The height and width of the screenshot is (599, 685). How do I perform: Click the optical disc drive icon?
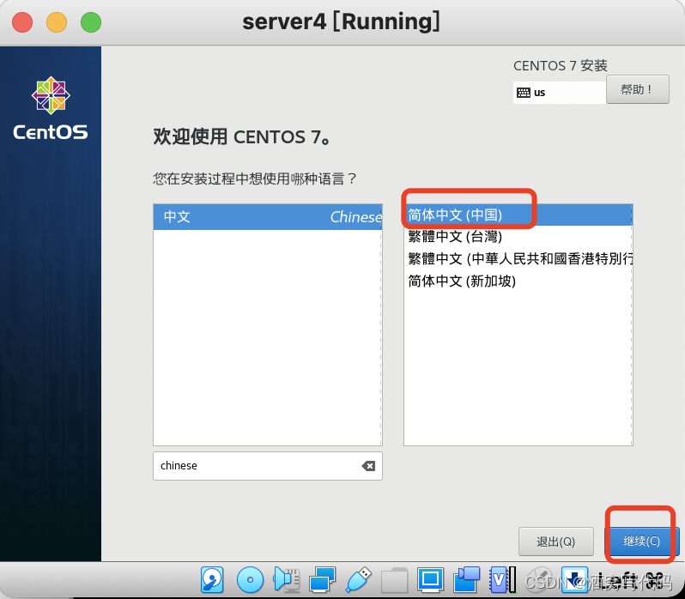[250, 580]
